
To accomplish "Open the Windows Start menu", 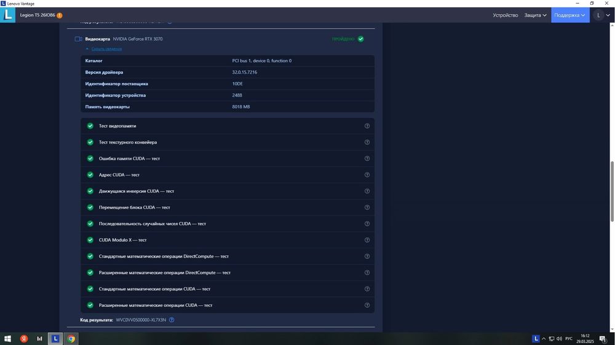I will (x=7, y=339).
